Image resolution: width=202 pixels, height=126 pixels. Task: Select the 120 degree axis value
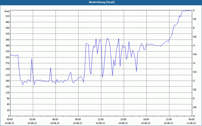(8, 92)
